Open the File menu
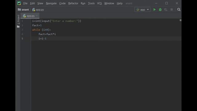The image size is (197, 111). point(25,3)
